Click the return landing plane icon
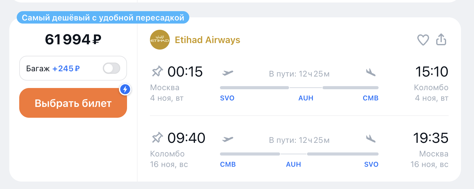The image size is (474, 189). pyautogui.click(x=371, y=138)
